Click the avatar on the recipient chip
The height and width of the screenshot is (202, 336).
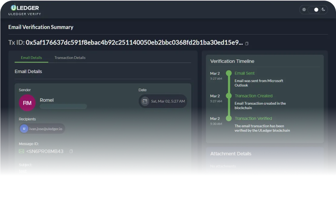(x=24, y=129)
